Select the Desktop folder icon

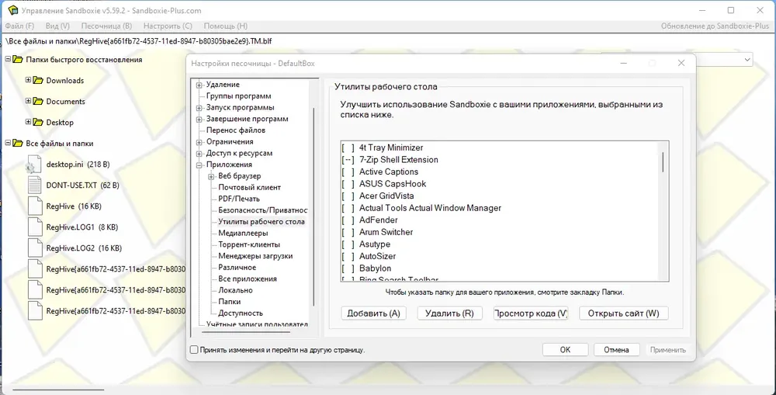[38, 123]
